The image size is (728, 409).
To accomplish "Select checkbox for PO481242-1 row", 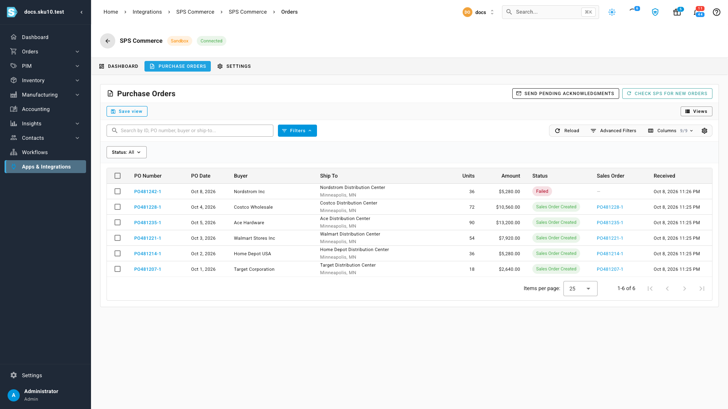I will click(118, 191).
